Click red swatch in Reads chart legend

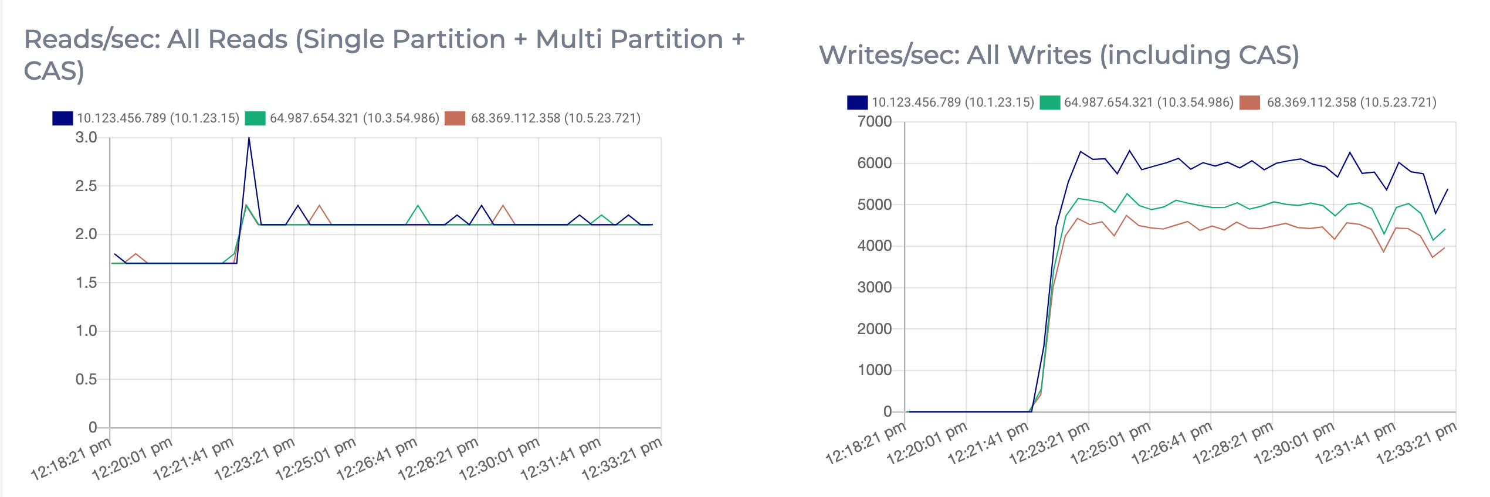tap(455, 118)
